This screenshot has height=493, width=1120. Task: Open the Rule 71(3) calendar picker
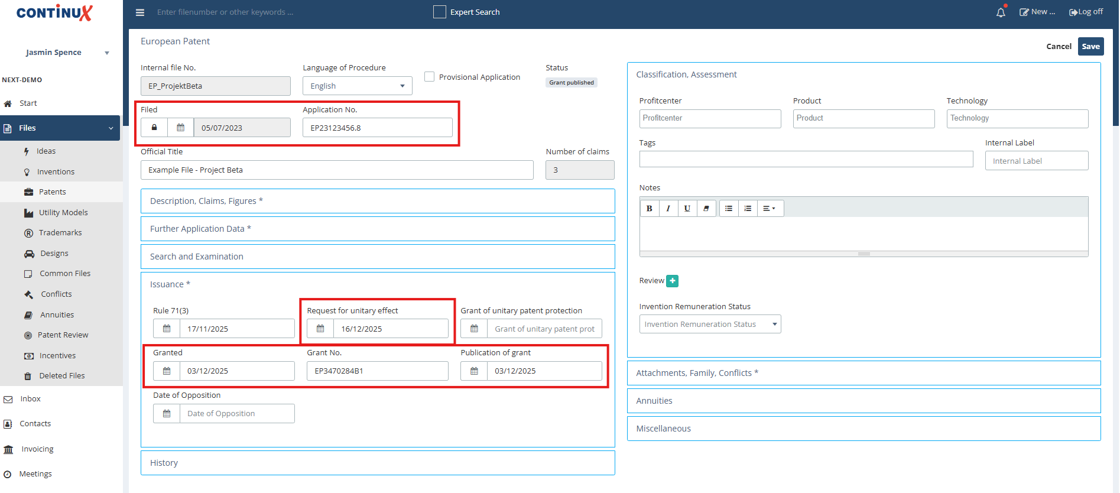pyautogui.click(x=167, y=329)
